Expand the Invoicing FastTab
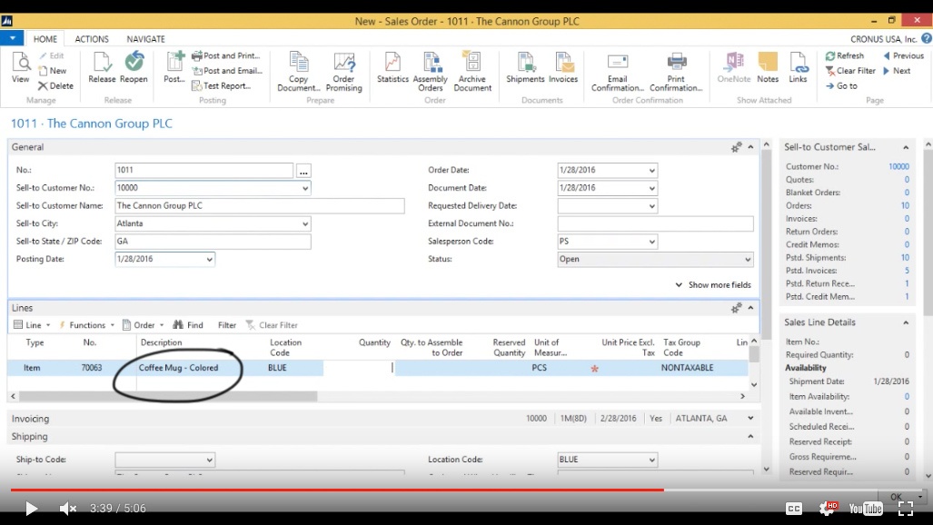Image resolution: width=933 pixels, height=525 pixels. point(750,419)
